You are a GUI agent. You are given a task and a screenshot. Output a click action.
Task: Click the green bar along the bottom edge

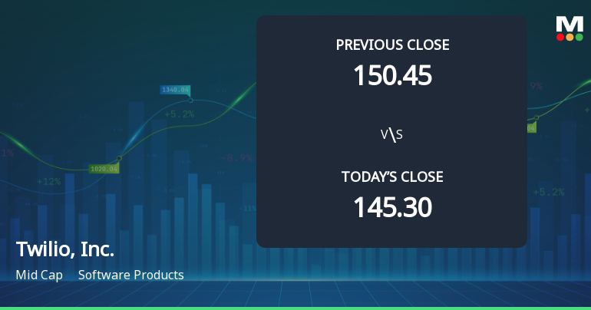pyautogui.click(x=295, y=308)
